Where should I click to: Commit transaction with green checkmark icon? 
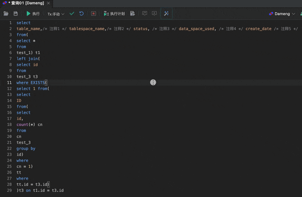coord(72,14)
